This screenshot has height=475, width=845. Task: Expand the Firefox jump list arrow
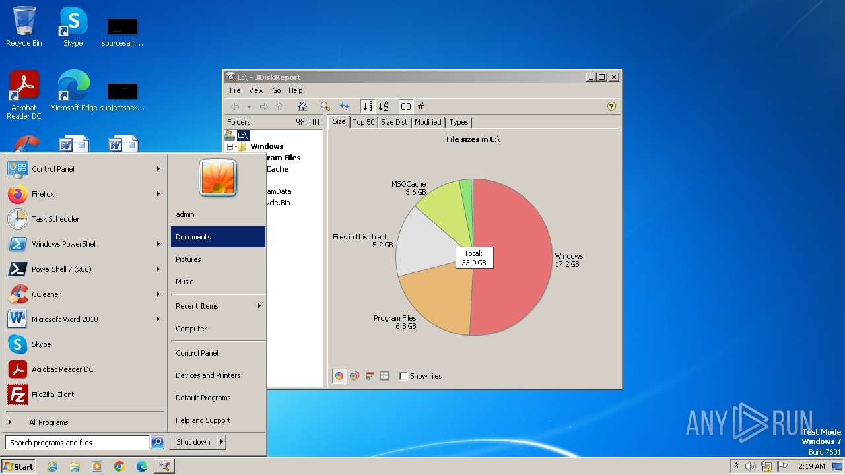tap(158, 194)
